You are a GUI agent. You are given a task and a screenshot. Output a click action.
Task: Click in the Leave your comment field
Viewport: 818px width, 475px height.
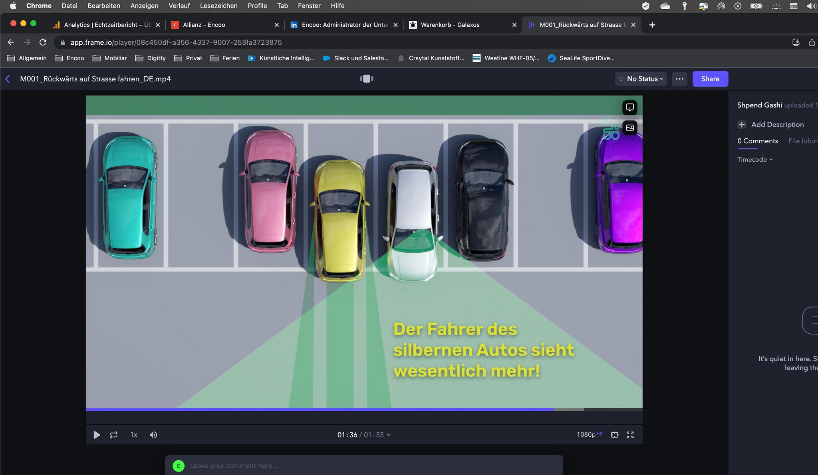pos(364,465)
